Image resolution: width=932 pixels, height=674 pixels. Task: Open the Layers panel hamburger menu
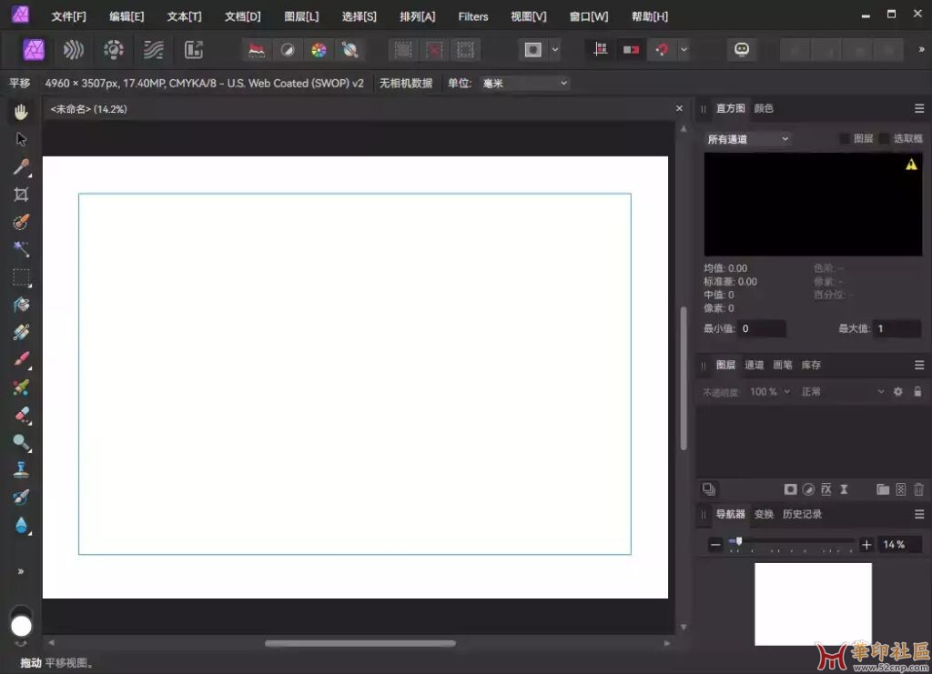919,365
